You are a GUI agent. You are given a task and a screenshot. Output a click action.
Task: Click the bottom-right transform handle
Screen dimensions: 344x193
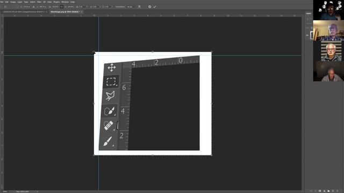[211, 155]
